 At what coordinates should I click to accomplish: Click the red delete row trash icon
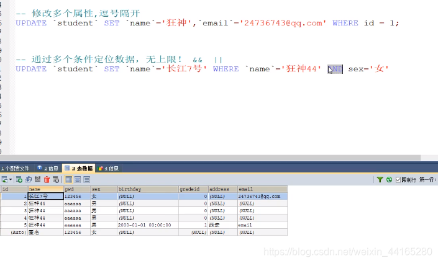[x=47, y=180]
